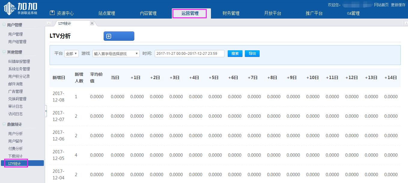Viewport: 408px width, 183px height.
Task: Open 更新缓存 link in header
Action: point(398,5)
